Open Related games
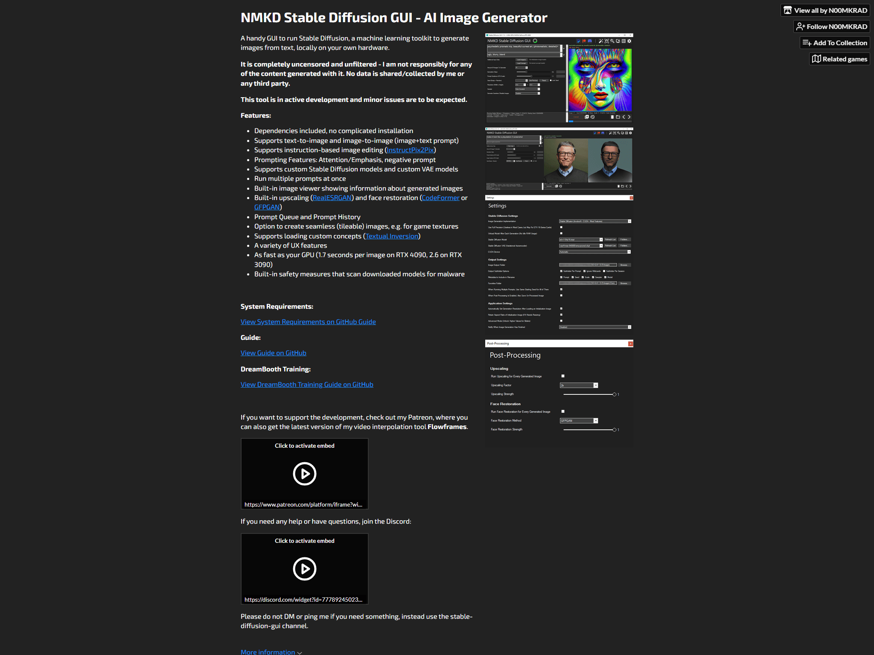This screenshot has width=874, height=655. 839,59
